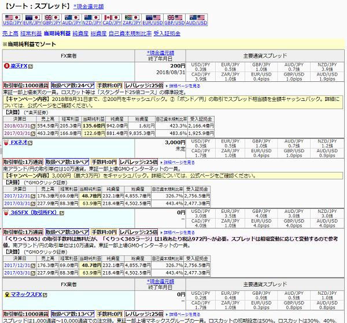Click *現金還元額 link in the lower table header
Viewport: 347px width, 323px height.
click(160, 281)
